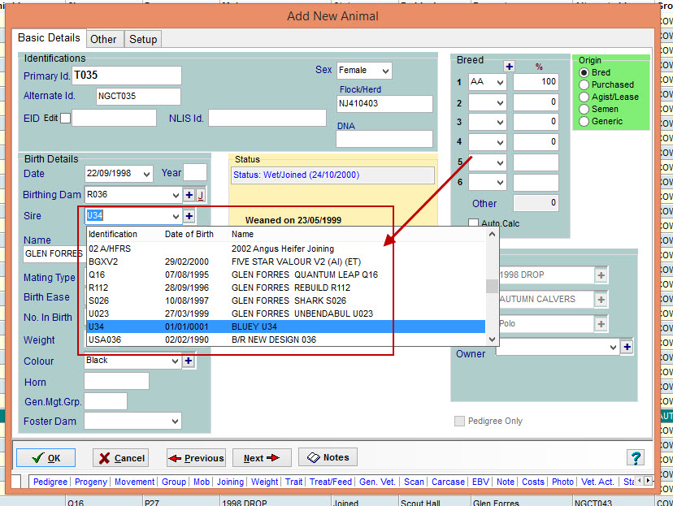Expand the Owner dropdown

pyautogui.click(x=614, y=347)
